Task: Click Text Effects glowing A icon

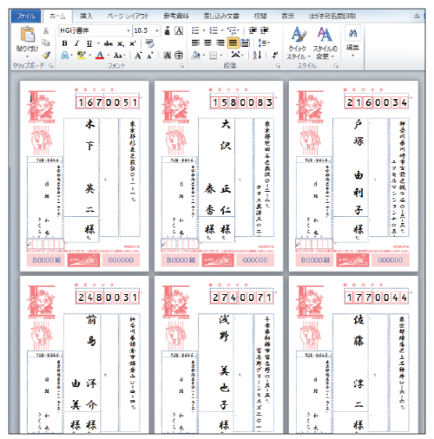Action: point(65,55)
